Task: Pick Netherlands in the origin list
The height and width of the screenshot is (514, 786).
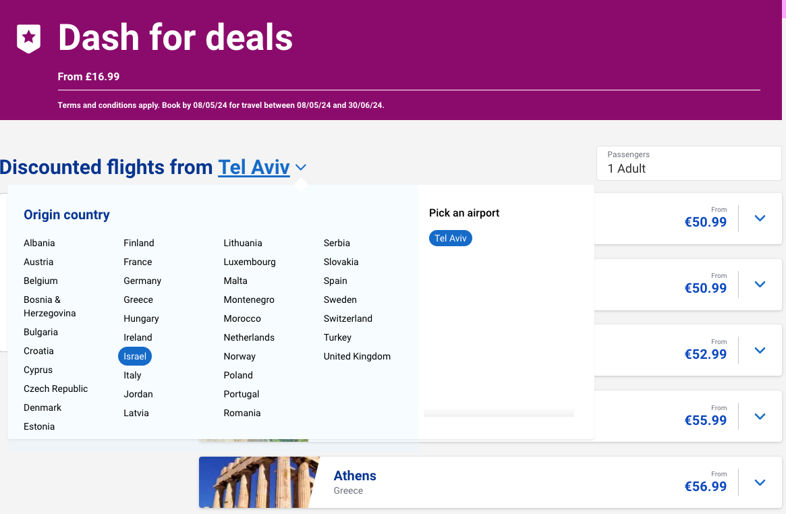Action: point(249,337)
